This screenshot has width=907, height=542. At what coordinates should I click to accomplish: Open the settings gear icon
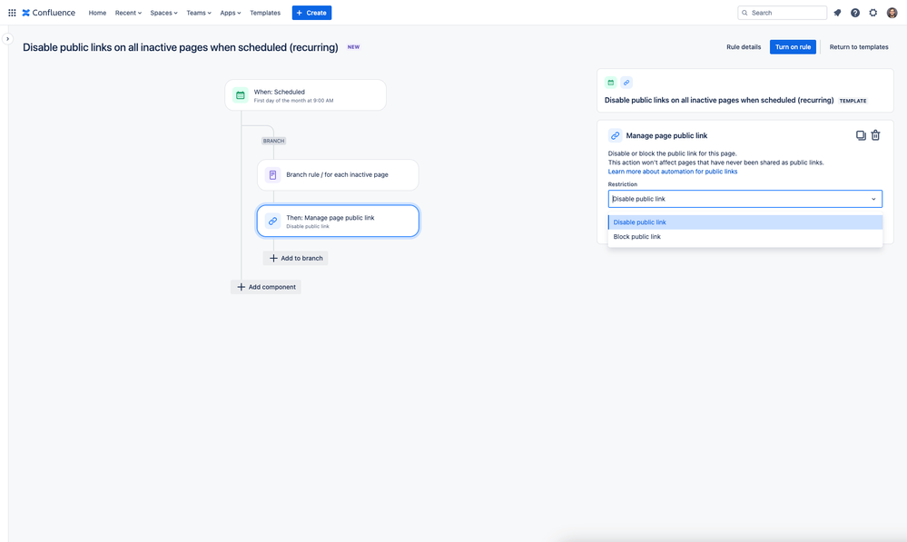pos(872,13)
